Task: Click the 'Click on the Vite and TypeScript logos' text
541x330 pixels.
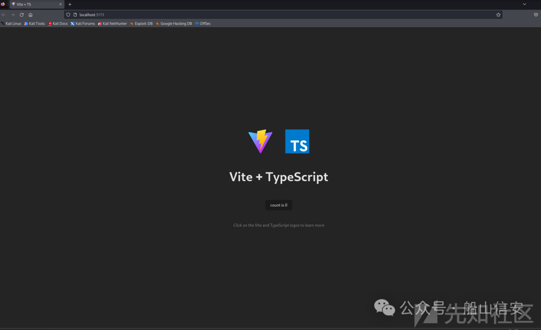Action: point(279,225)
